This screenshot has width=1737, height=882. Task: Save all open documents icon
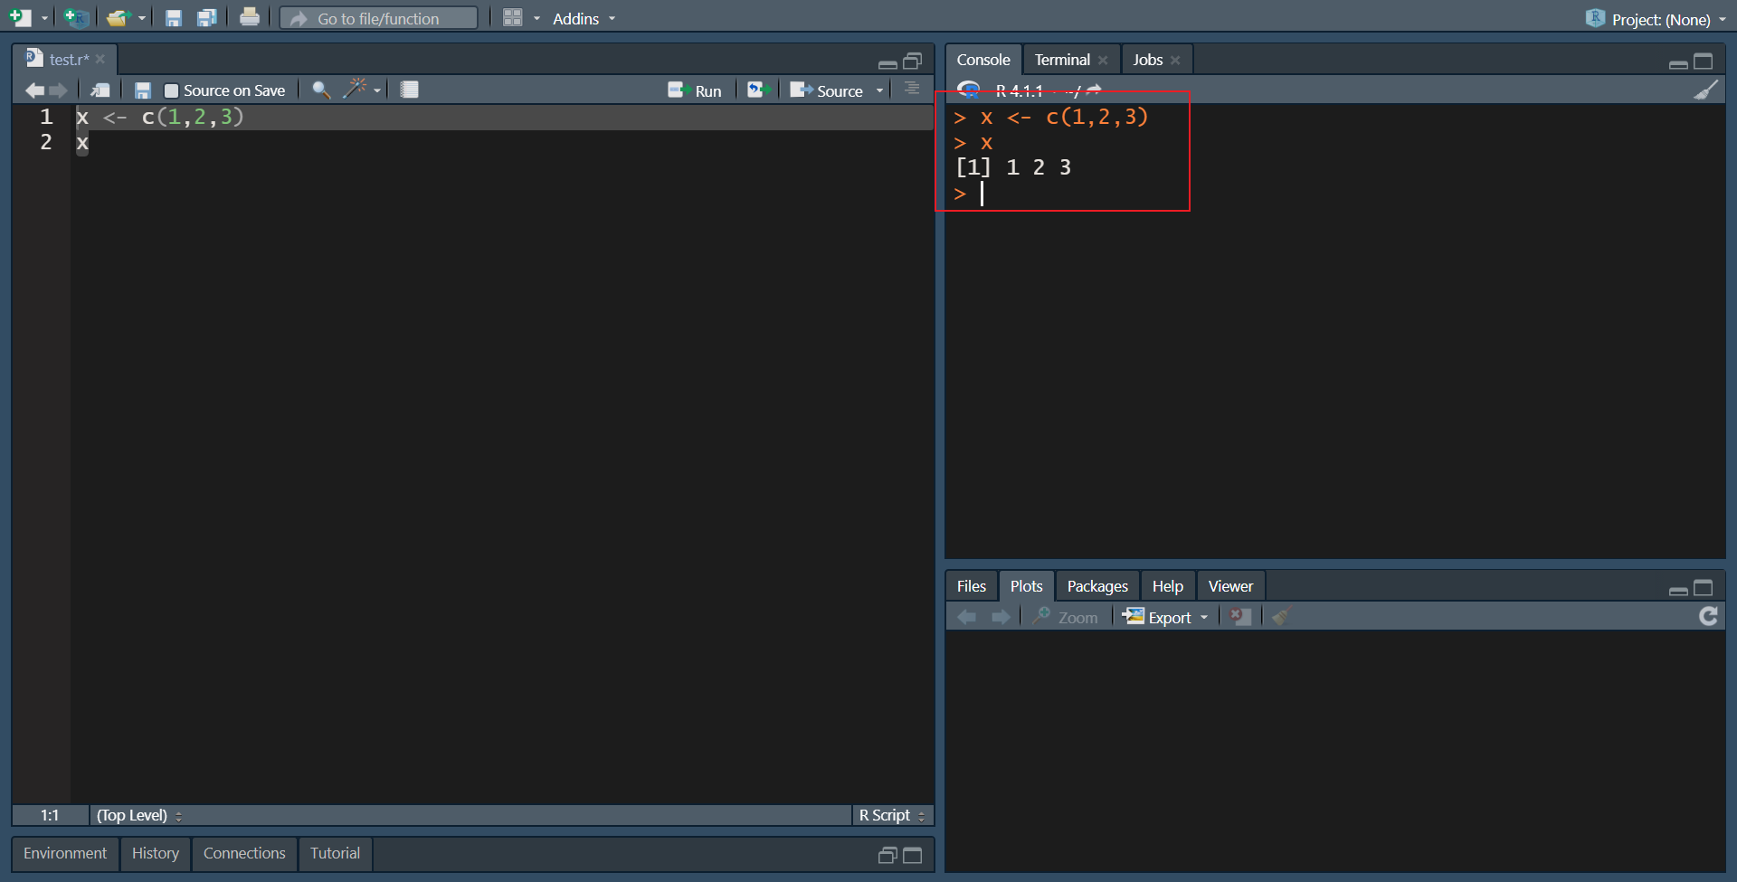pos(207,18)
